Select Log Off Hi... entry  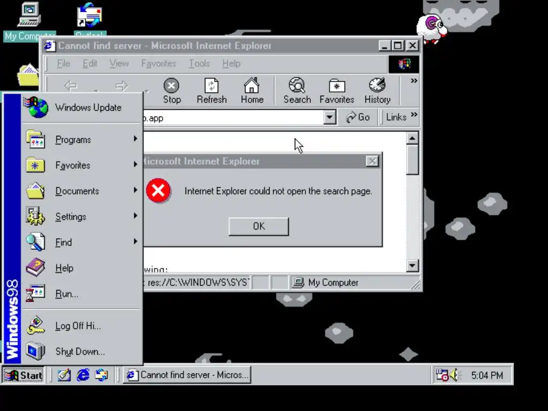(x=82, y=326)
